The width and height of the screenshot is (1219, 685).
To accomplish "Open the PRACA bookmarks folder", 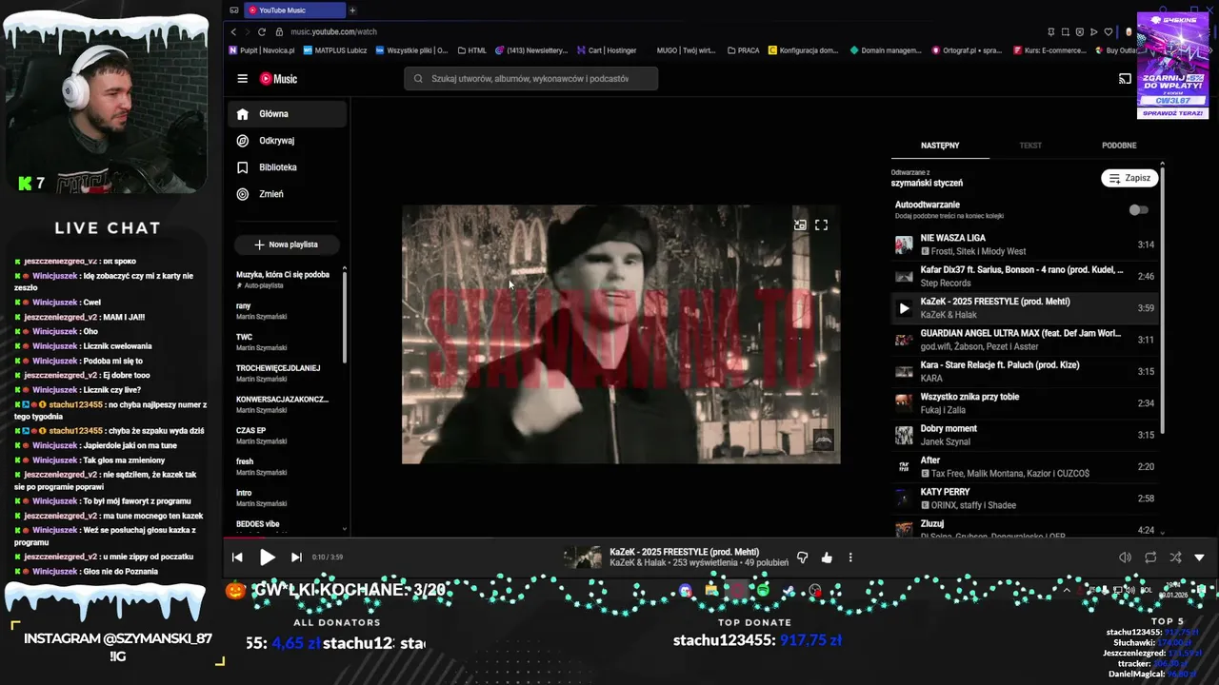I will coord(744,50).
